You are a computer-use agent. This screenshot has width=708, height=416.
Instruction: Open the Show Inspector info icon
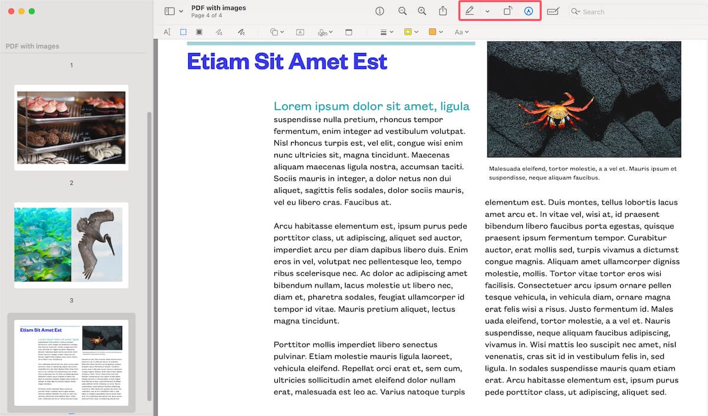[379, 11]
